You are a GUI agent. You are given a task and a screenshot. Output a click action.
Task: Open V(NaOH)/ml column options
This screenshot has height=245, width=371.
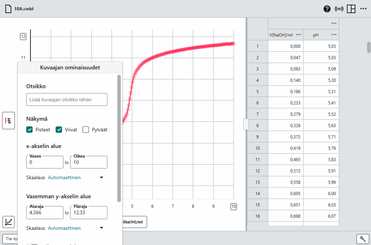pos(299,35)
